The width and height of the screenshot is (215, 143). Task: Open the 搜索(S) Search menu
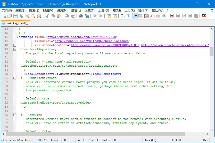pos(34,11)
